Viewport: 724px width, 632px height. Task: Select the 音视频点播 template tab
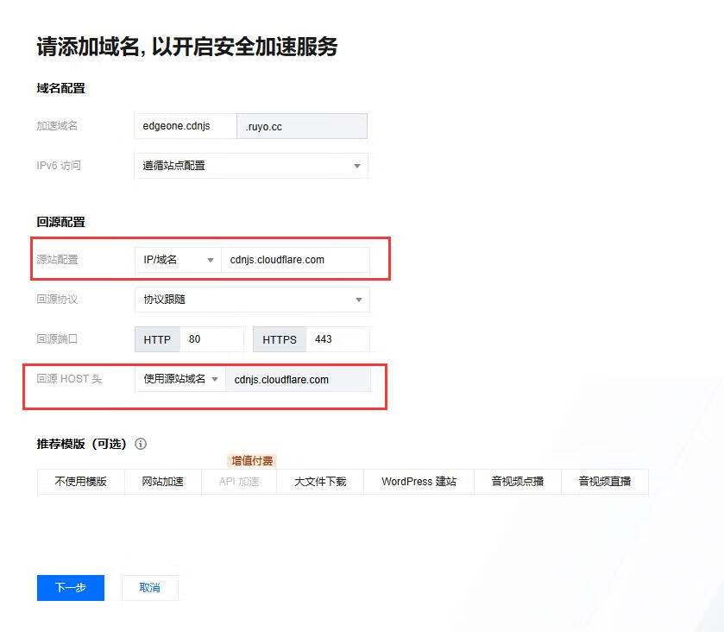click(x=518, y=481)
